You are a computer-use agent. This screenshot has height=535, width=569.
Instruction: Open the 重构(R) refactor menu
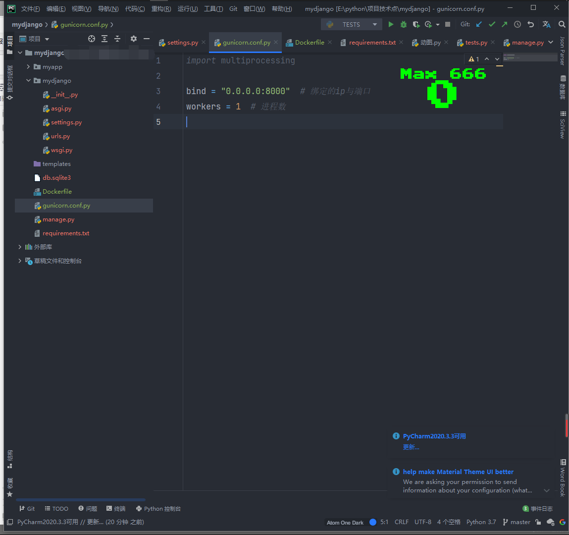pos(161,9)
